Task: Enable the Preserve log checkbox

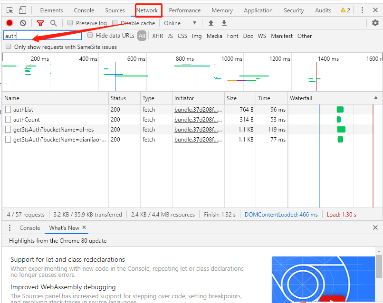Action: (x=70, y=23)
